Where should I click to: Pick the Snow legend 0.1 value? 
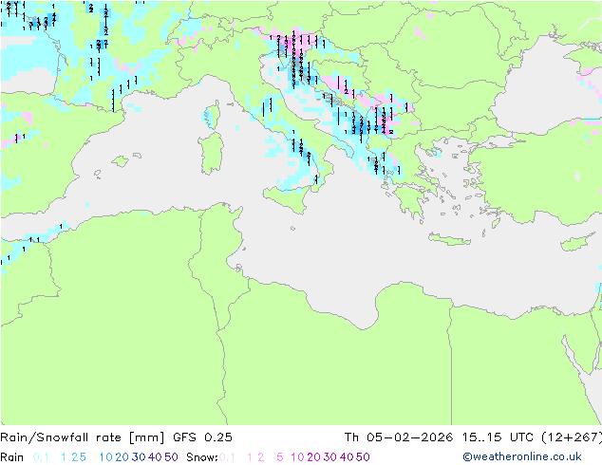[227, 457]
